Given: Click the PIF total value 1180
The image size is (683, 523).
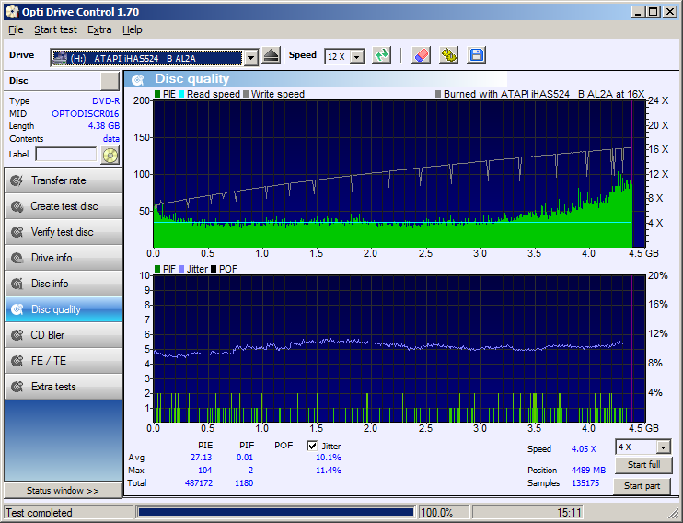Looking at the screenshot, I should point(244,482).
